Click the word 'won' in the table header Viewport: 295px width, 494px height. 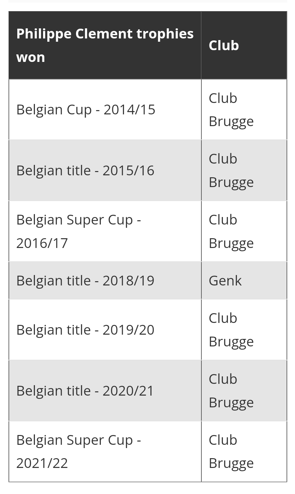click(31, 57)
